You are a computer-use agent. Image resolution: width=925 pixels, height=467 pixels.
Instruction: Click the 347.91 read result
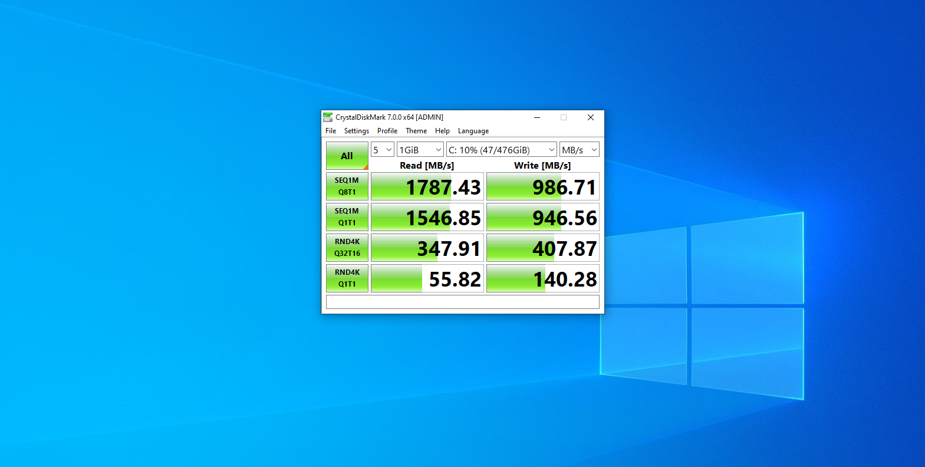[x=427, y=248]
